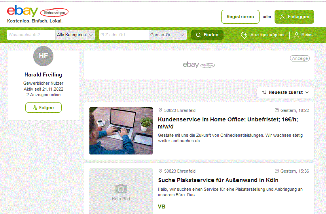Image resolution: width=326 pixels, height=214 pixels.
Task: Click the Anzeige ad label badge
Action: click(300, 58)
